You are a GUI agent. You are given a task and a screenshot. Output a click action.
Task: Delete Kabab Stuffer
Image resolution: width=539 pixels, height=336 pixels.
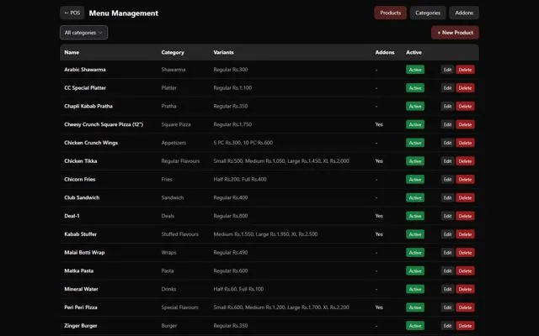click(465, 234)
